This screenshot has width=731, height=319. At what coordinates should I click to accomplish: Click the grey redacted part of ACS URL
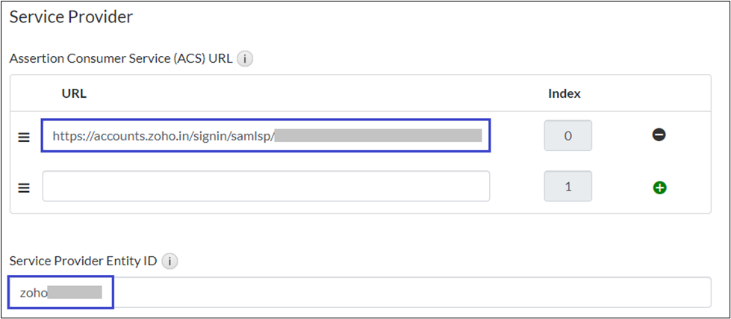click(x=379, y=136)
